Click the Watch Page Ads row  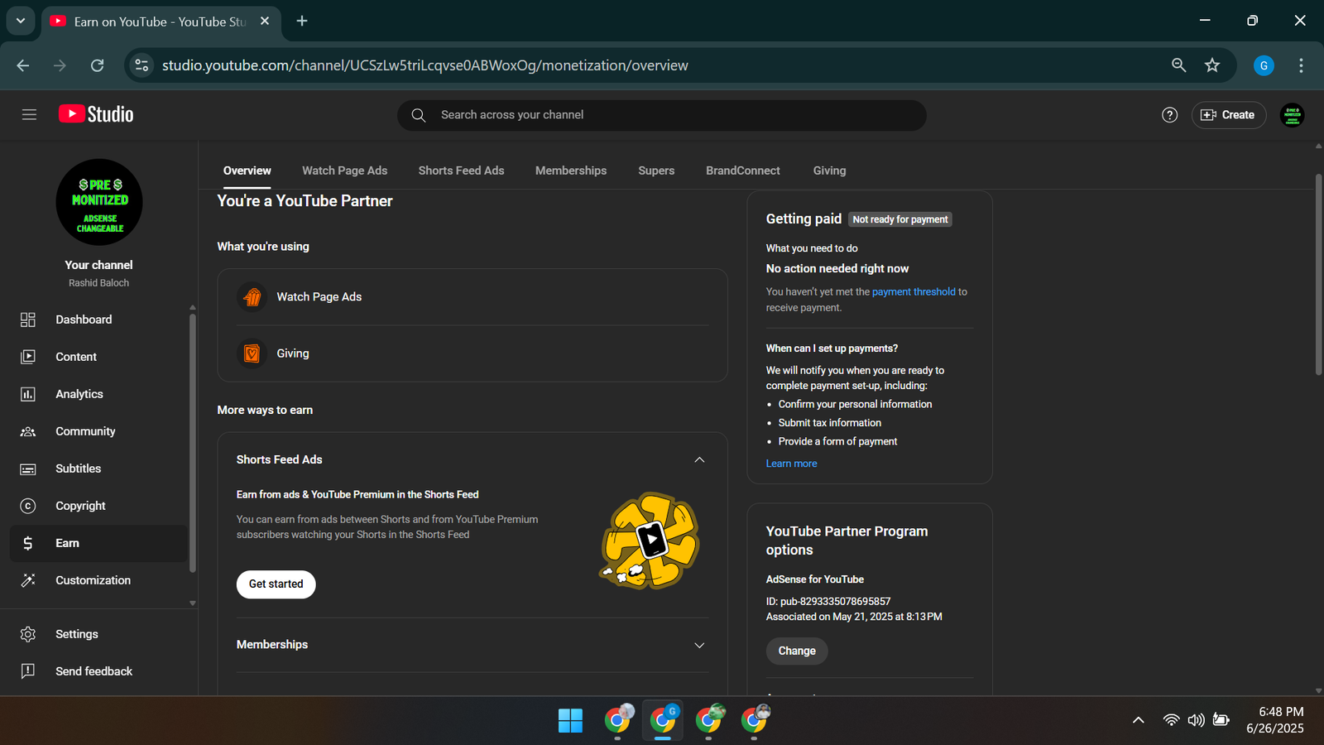(473, 296)
